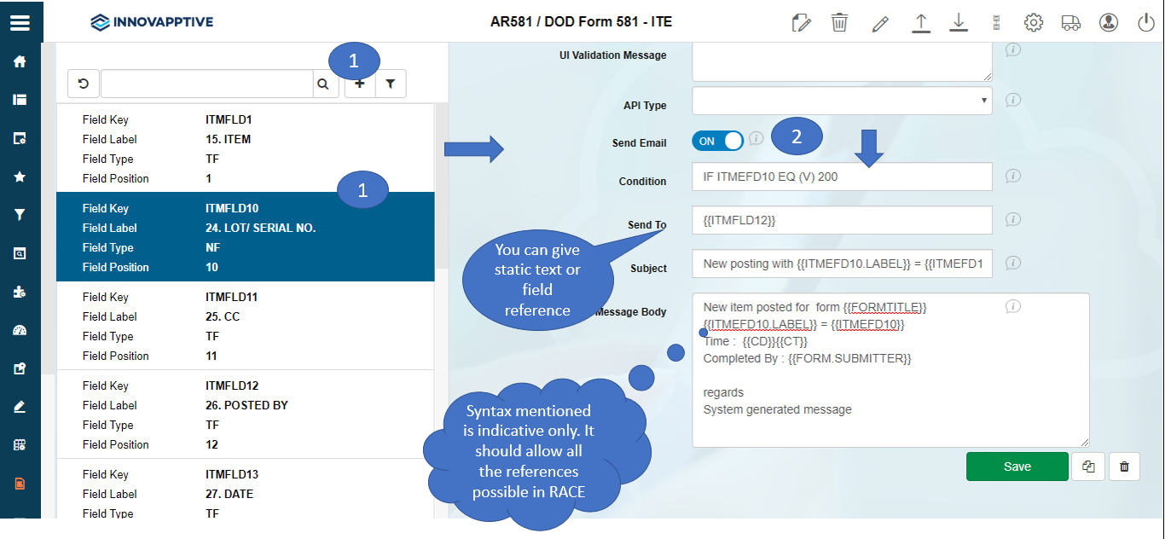Click the field list search box

207,84
